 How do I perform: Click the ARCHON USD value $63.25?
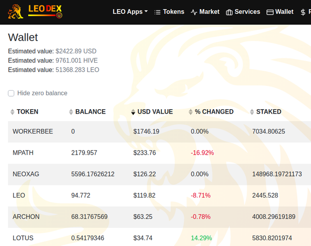[143, 217]
